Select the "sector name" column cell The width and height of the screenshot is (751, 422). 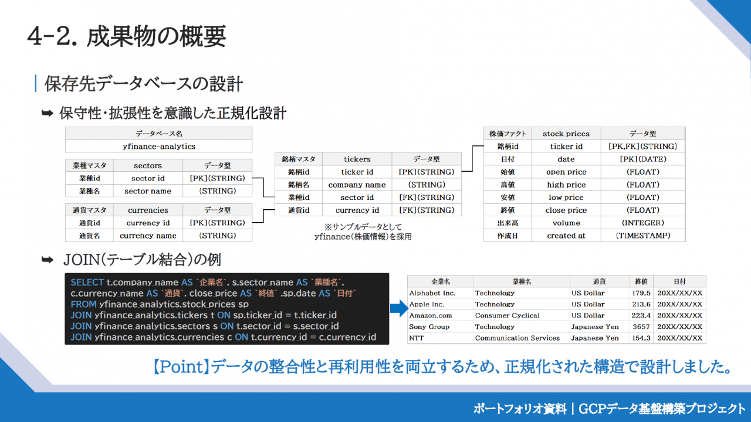pyautogui.click(x=148, y=191)
